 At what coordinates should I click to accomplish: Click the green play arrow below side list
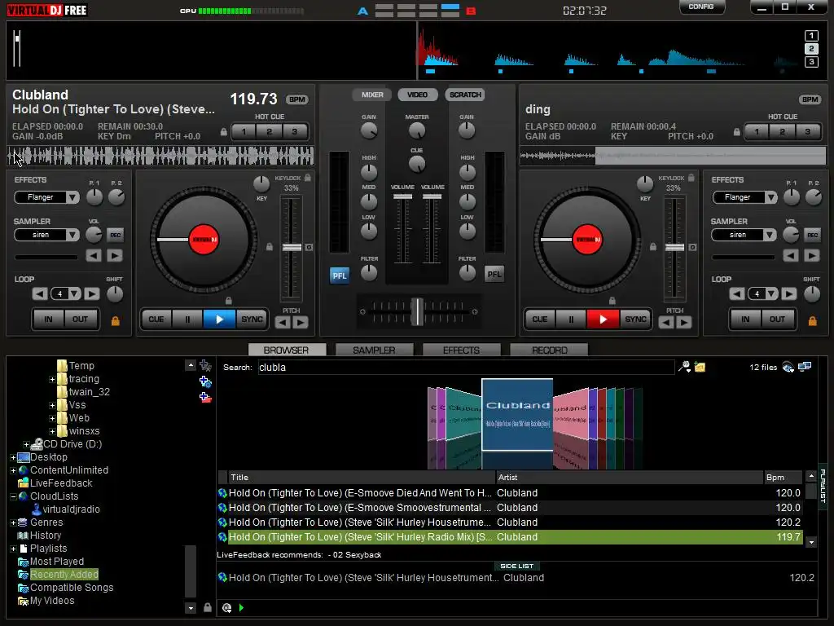(x=241, y=607)
